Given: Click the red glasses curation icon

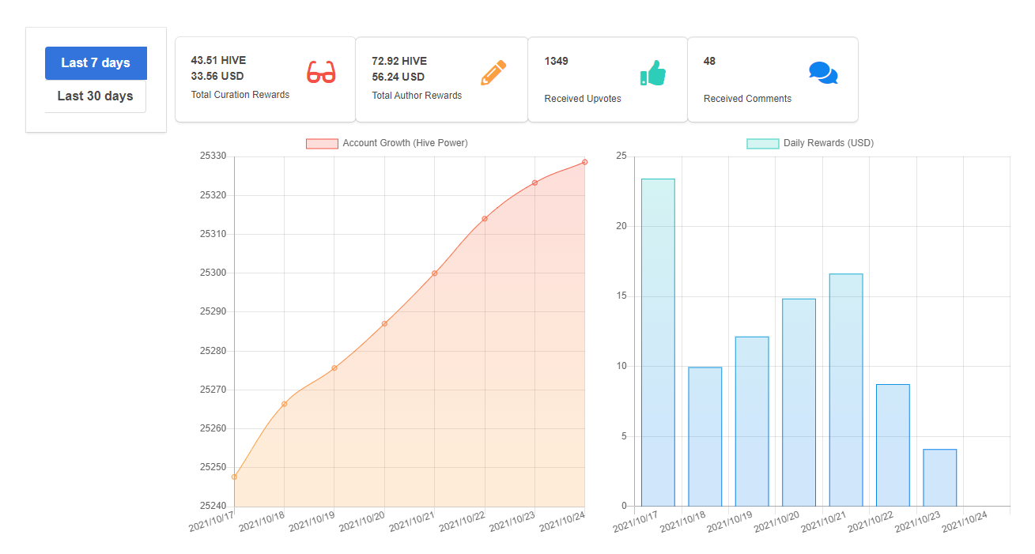Looking at the screenshot, I should pos(321,72).
